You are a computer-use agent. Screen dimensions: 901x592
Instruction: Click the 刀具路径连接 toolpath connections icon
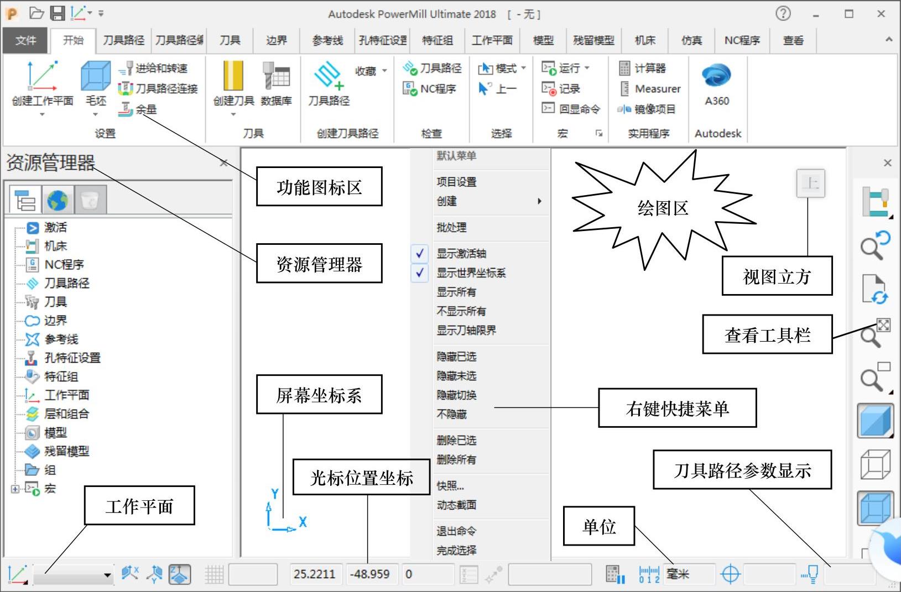coord(126,88)
